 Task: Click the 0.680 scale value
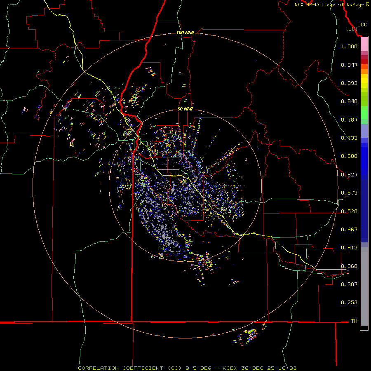point(349,156)
